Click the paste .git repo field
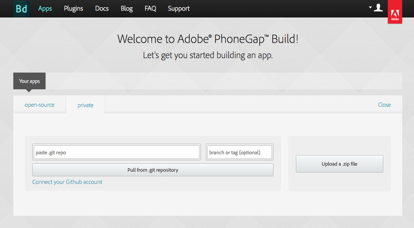 click(116, 152)
